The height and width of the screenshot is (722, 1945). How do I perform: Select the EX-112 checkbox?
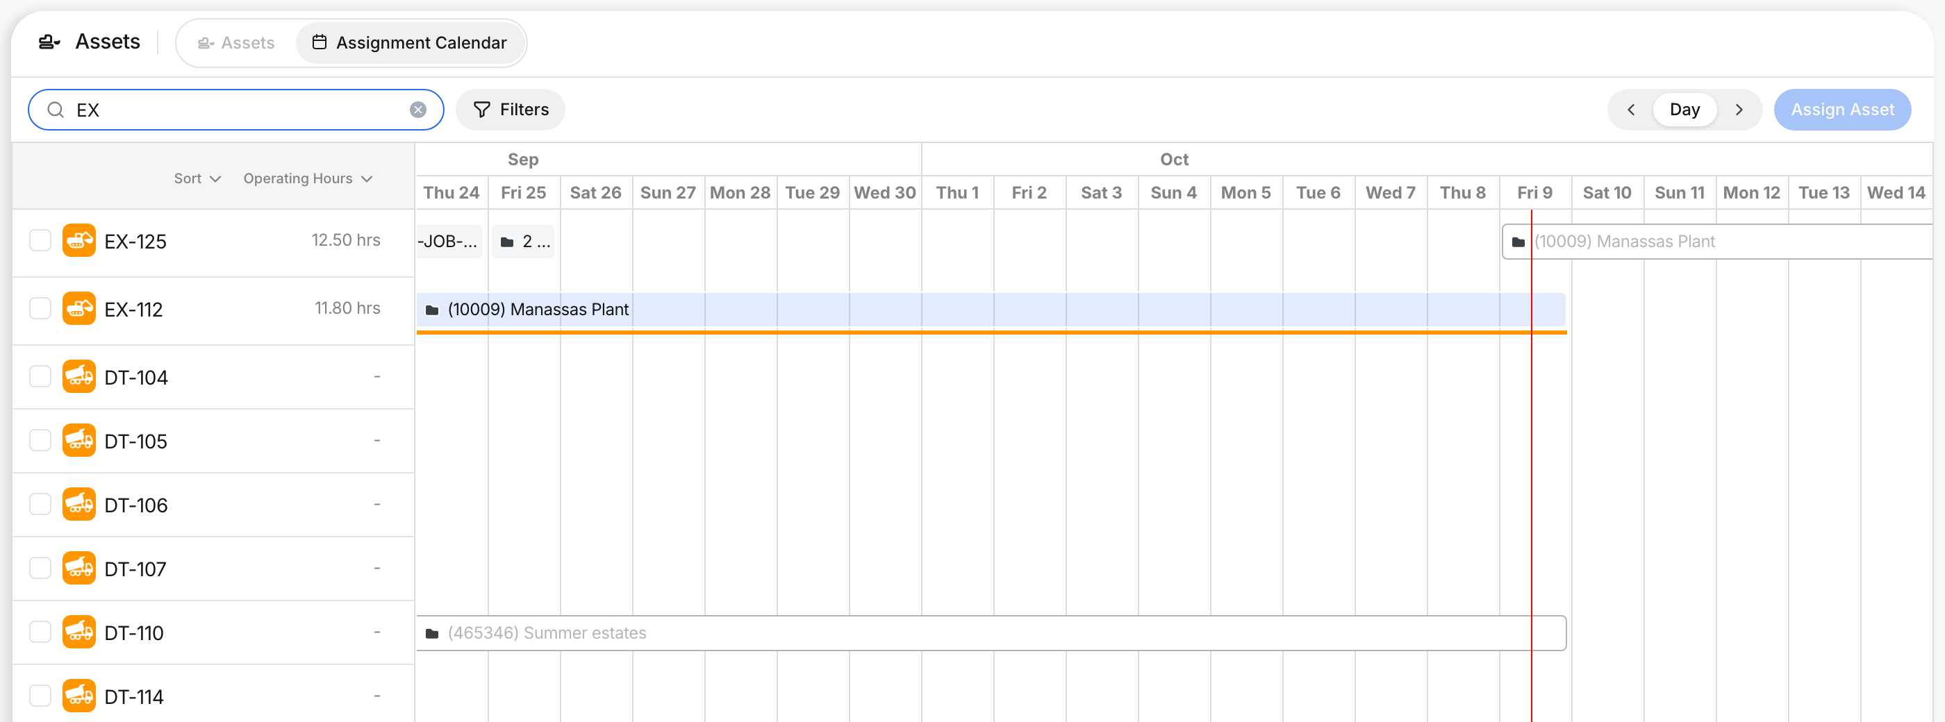40,308
